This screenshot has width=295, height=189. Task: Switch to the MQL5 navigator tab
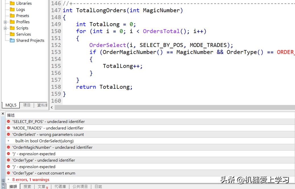click(x=11, y=105)
